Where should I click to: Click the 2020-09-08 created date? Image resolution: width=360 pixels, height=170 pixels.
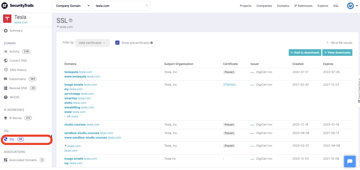click(x=300, y=133)
